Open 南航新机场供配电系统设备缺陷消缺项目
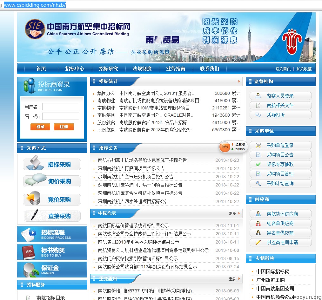 [159, 101]
